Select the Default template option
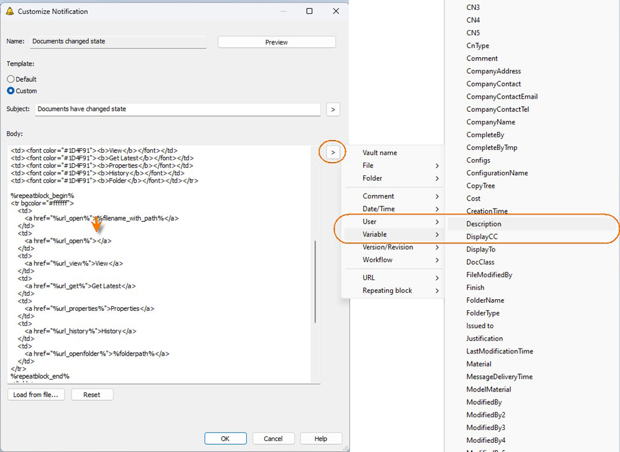Viewport: 620px width, 452px height. 10,79
